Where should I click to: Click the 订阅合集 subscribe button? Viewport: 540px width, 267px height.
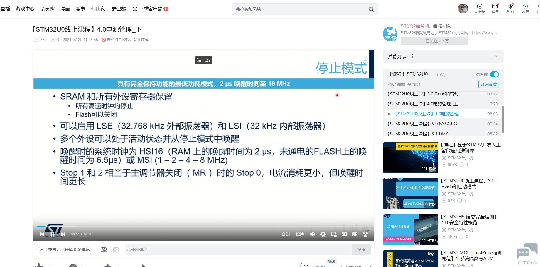click(489, 84)
